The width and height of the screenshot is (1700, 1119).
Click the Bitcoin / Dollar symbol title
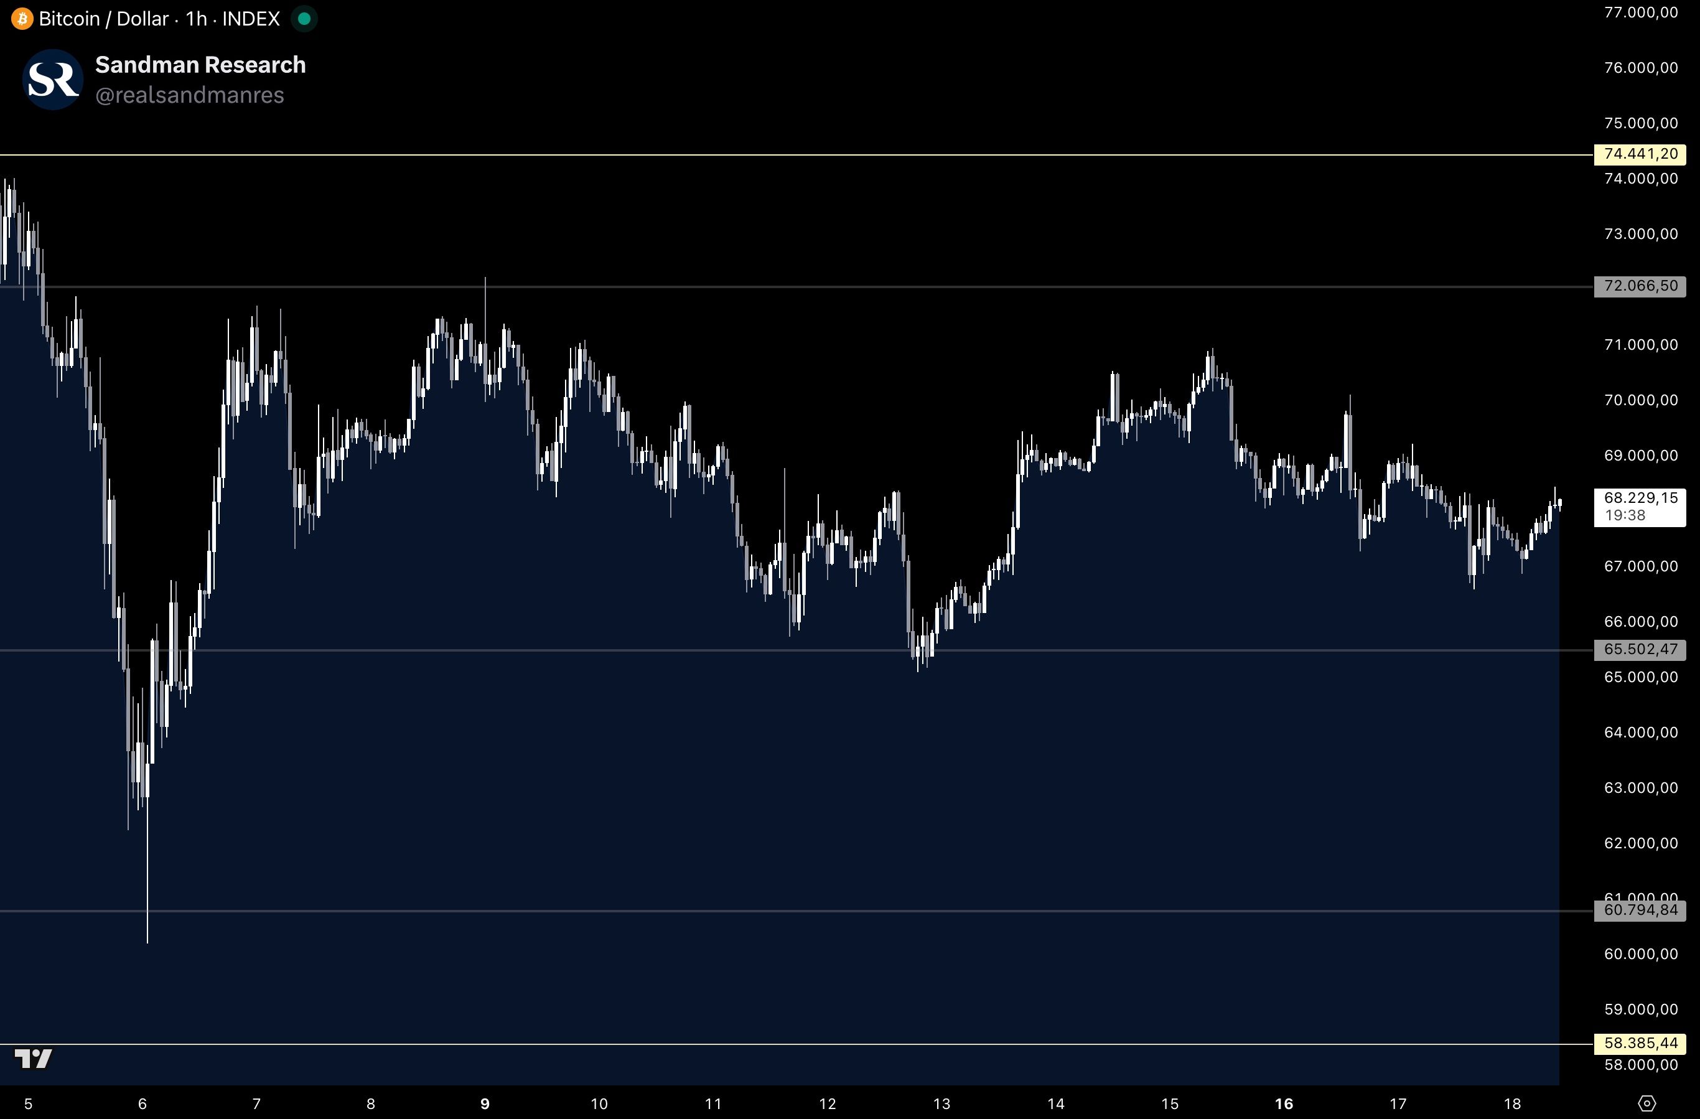coord(105,19)
